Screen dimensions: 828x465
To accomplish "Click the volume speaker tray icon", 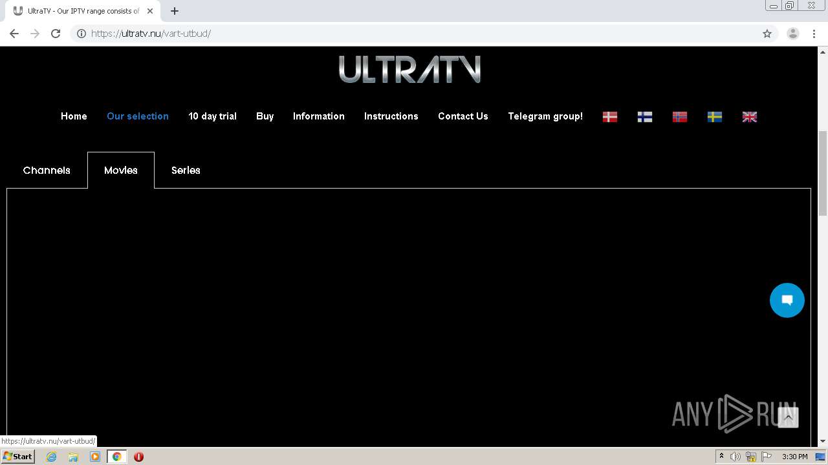I will 735,457.
